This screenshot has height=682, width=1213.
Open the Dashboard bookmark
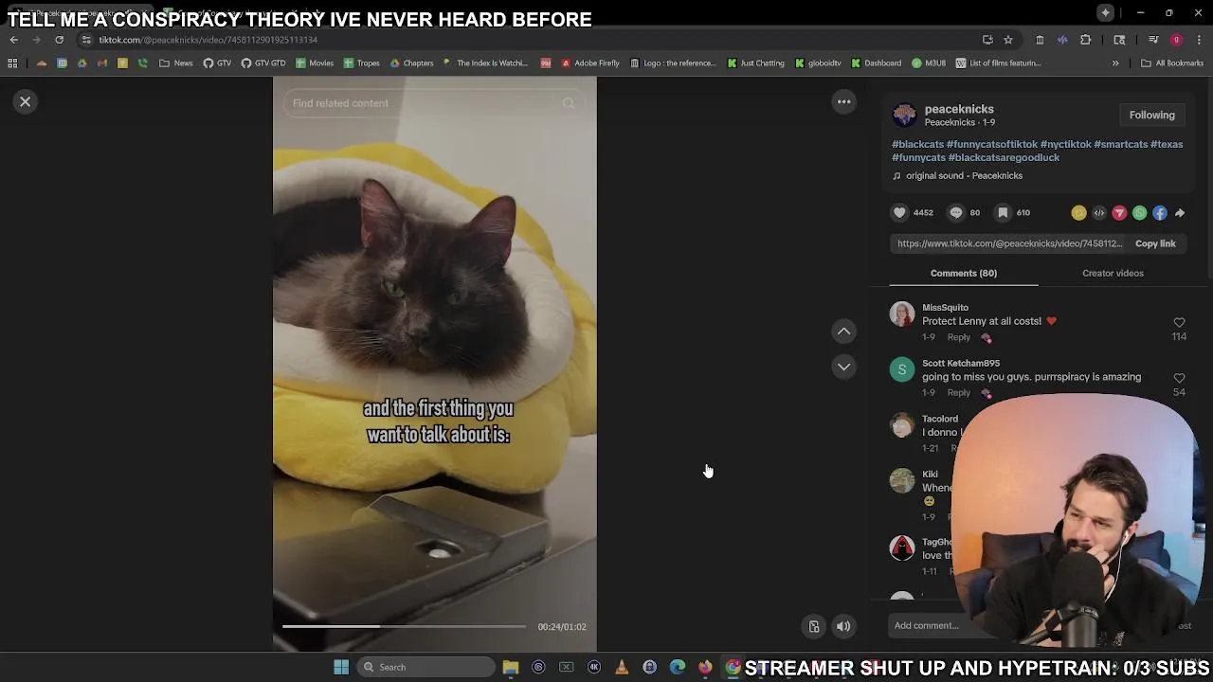(x=877, y=63)
